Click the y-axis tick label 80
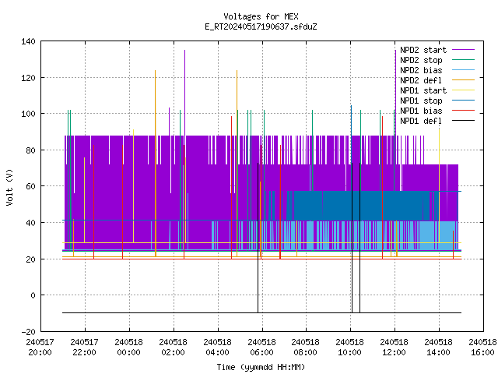The width and height of the screenshot is (498, 374). tap(30, 150)
